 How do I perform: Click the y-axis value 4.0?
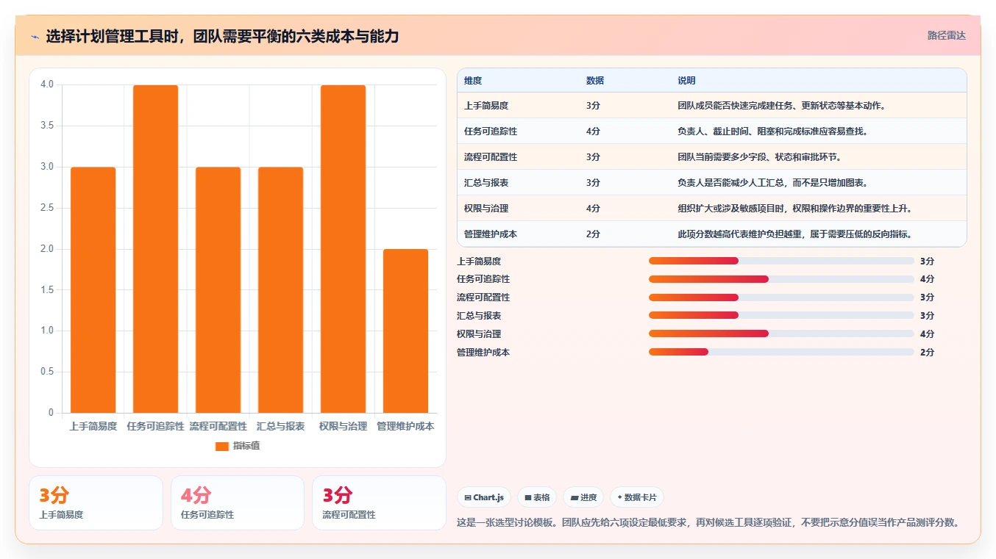click(x=47, y=84)
